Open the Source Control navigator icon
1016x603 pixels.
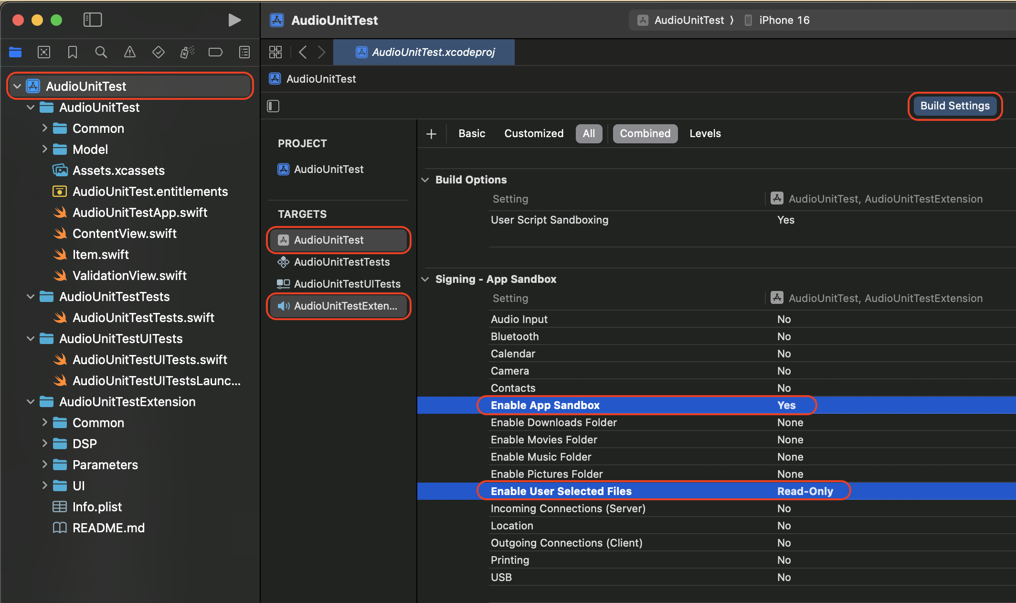(x=44, y=52)
